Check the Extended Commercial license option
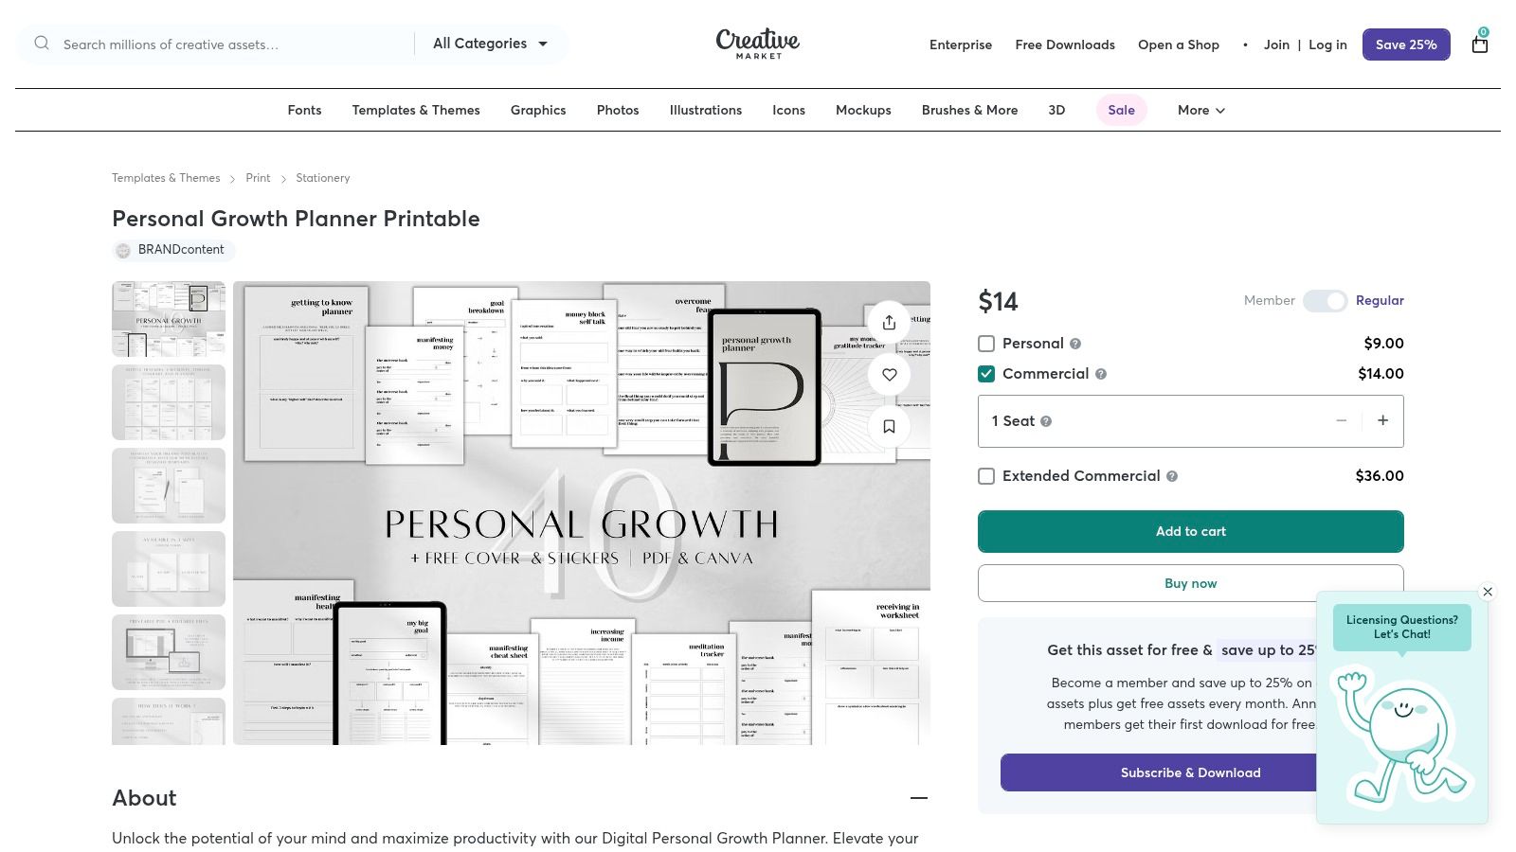This screenshot has height=852, width=1516. click(986, 476)
